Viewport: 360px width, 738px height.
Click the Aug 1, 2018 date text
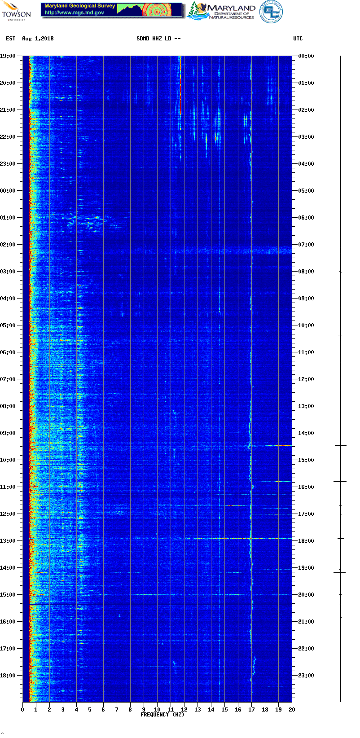(38, 39)
